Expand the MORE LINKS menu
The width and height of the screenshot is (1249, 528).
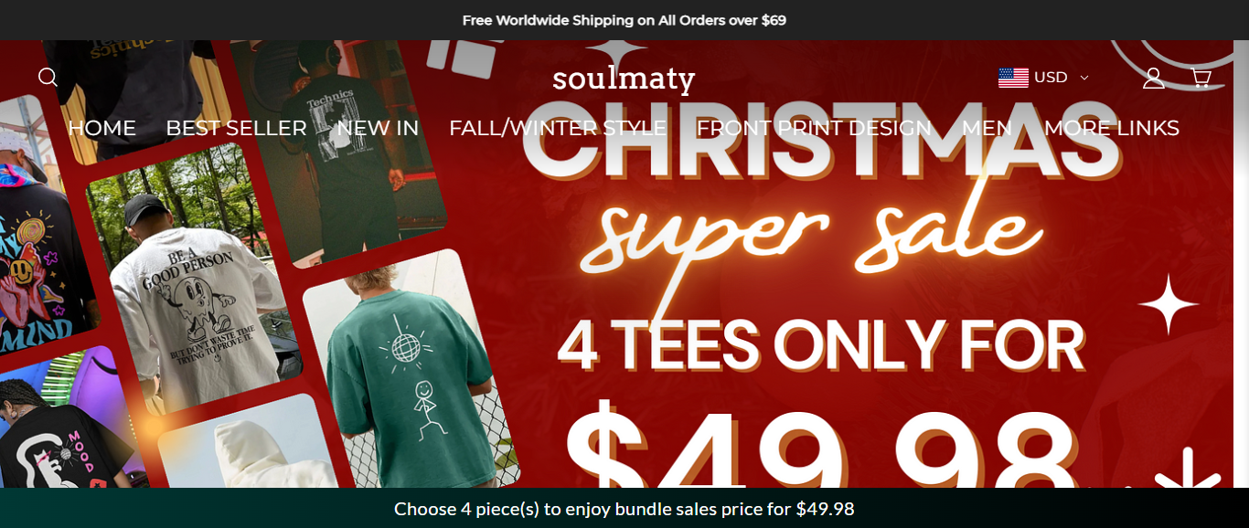1112,128
